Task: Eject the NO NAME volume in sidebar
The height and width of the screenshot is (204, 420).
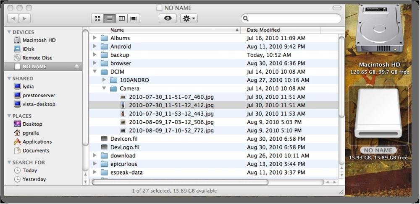Action: point(76,67)
